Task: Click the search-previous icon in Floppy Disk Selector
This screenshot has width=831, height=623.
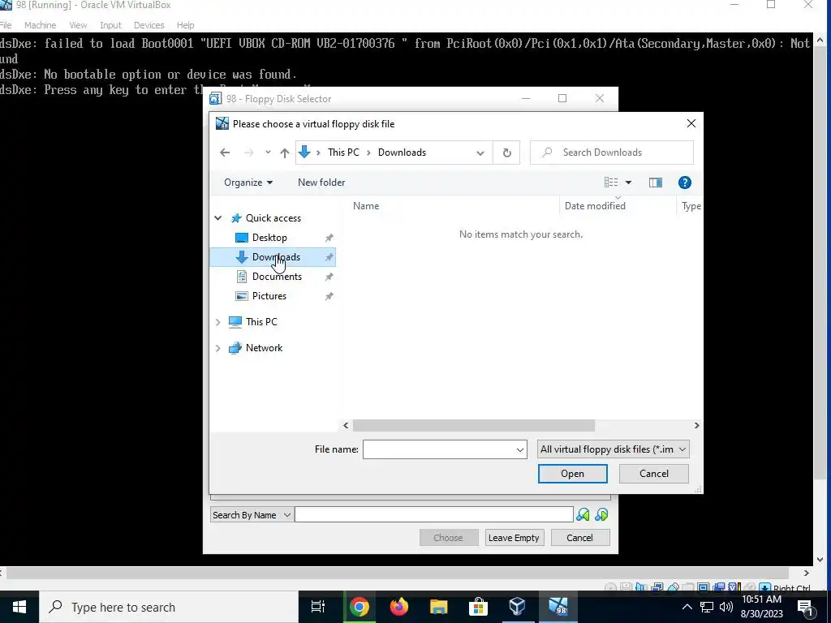Action: (x=583, y=514)
